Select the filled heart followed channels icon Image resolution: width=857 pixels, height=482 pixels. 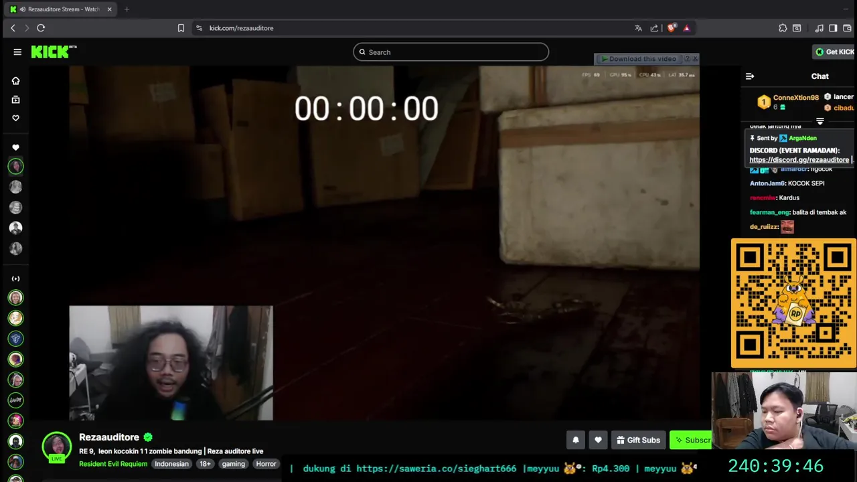[x=15, y=147]
